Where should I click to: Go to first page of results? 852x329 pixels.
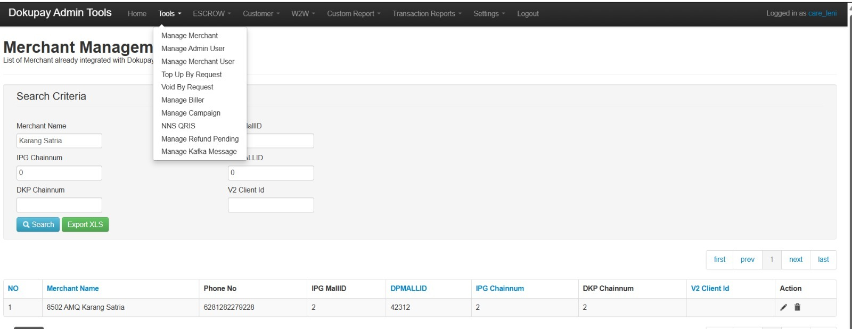[719, 260]
